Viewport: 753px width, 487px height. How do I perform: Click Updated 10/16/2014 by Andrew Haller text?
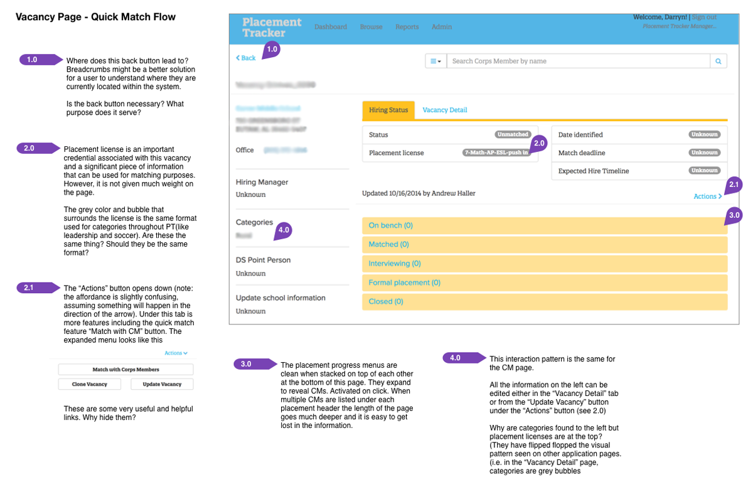(x=419, y=193)
